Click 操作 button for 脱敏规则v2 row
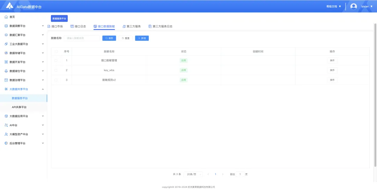 (x=332, y=80)
